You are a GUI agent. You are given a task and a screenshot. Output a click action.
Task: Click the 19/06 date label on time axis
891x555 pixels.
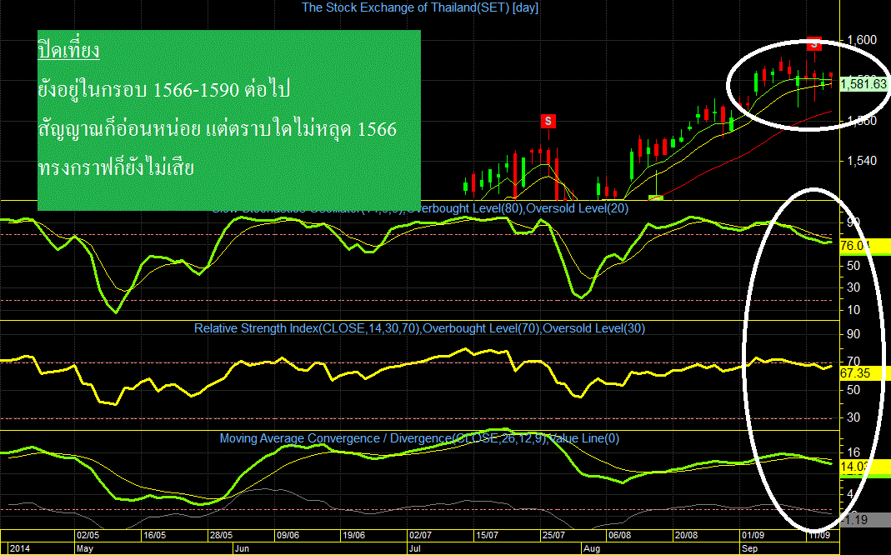353,535
